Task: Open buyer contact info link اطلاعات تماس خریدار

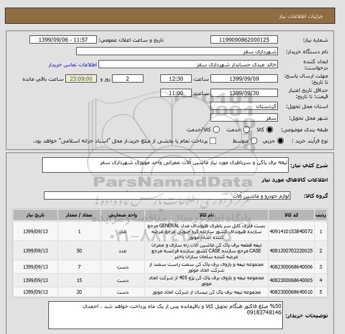Action: tap(73, 65)
